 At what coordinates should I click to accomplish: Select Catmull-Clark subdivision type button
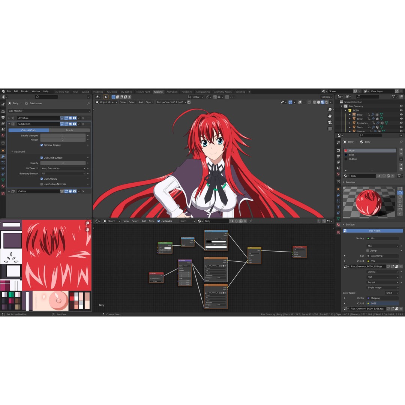28,130
